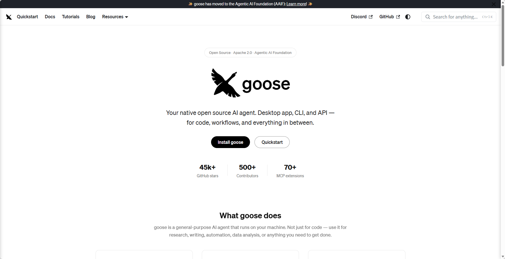Toggle dark and light mode

tap(408, 17)
